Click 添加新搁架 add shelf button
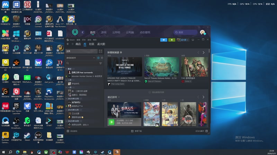 [x=157, y=92]
